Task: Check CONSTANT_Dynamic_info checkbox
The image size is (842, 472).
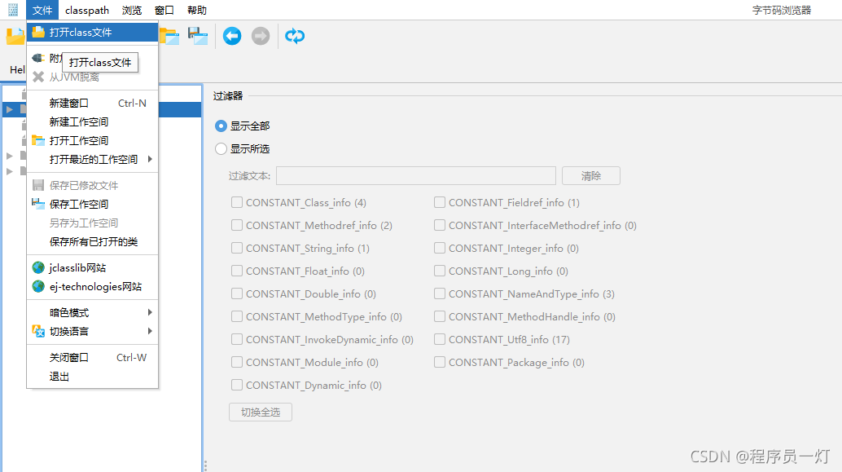Action: (237, 385)
